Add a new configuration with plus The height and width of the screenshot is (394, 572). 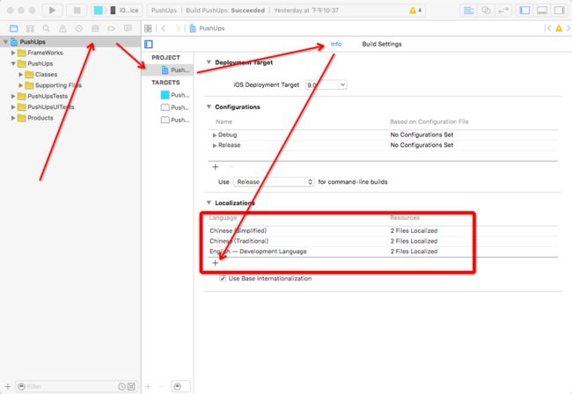[216, 167]
